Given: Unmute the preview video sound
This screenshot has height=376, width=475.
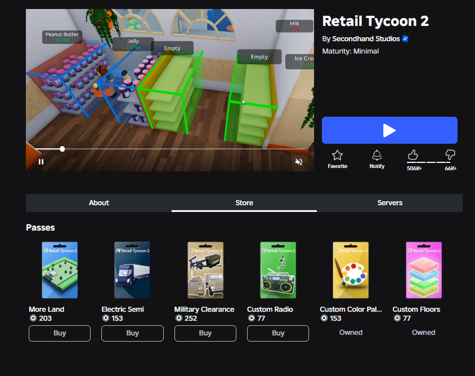Looking at the screenshot, I should click(299, 162).
